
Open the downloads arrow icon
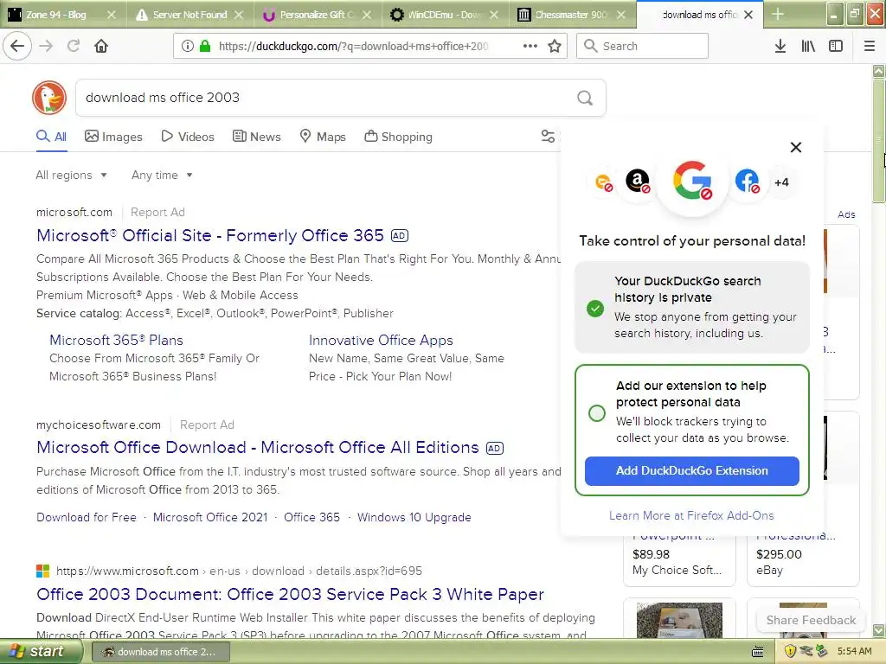click(780, 46)
